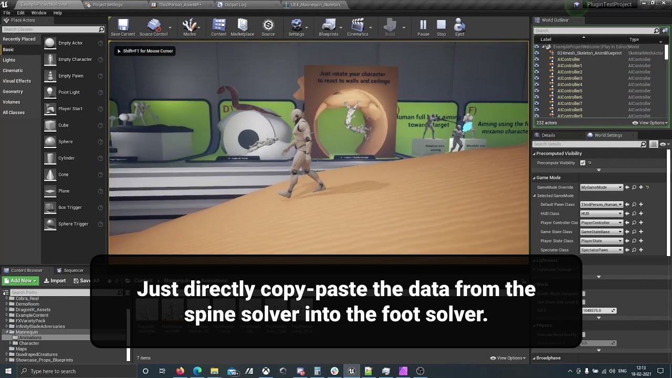Select the Lights category in Place Actors
The width and height of the screenshot is (672, 378).
[9, 60]
